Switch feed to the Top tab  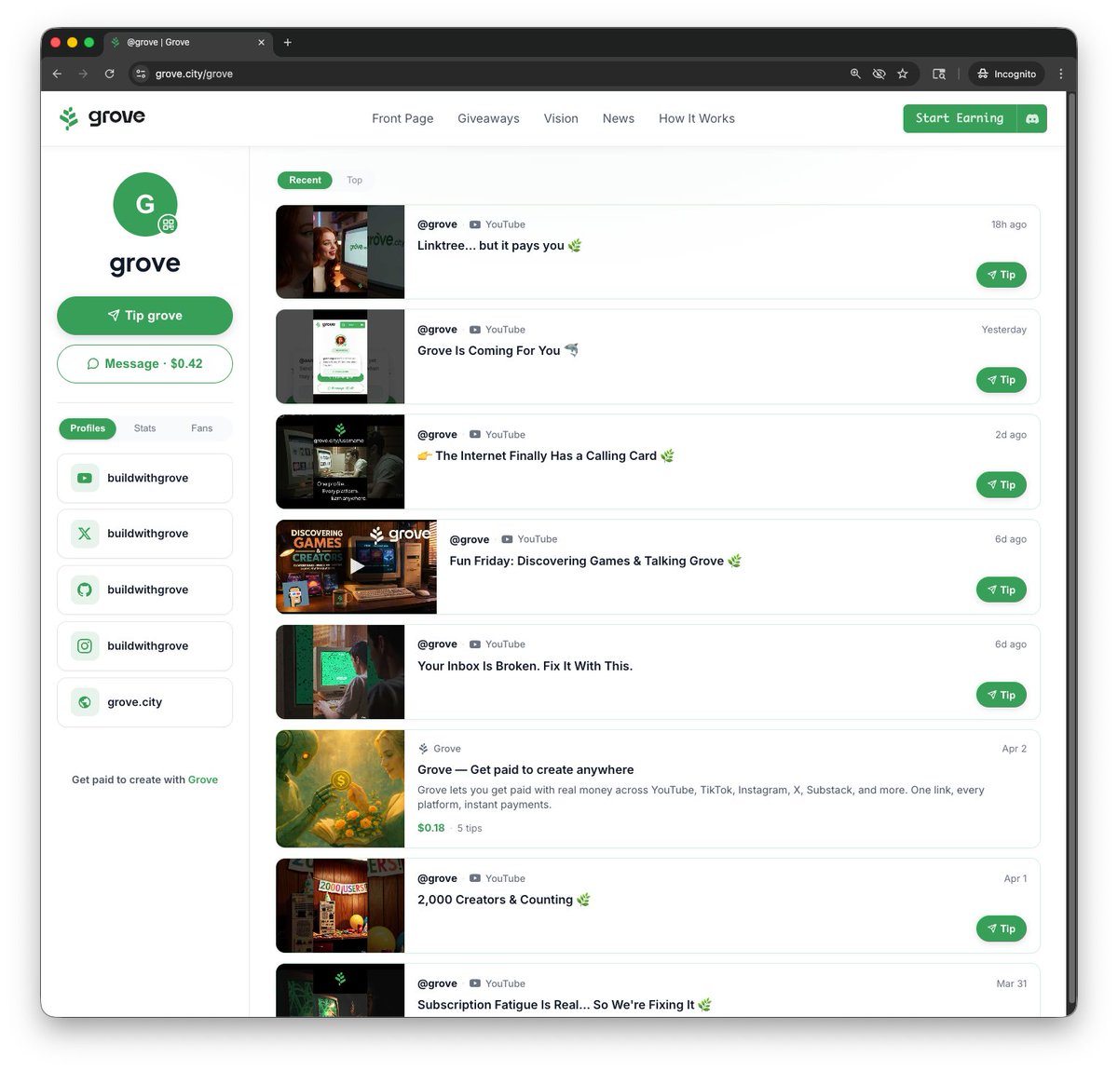click(x=355, y=180)
